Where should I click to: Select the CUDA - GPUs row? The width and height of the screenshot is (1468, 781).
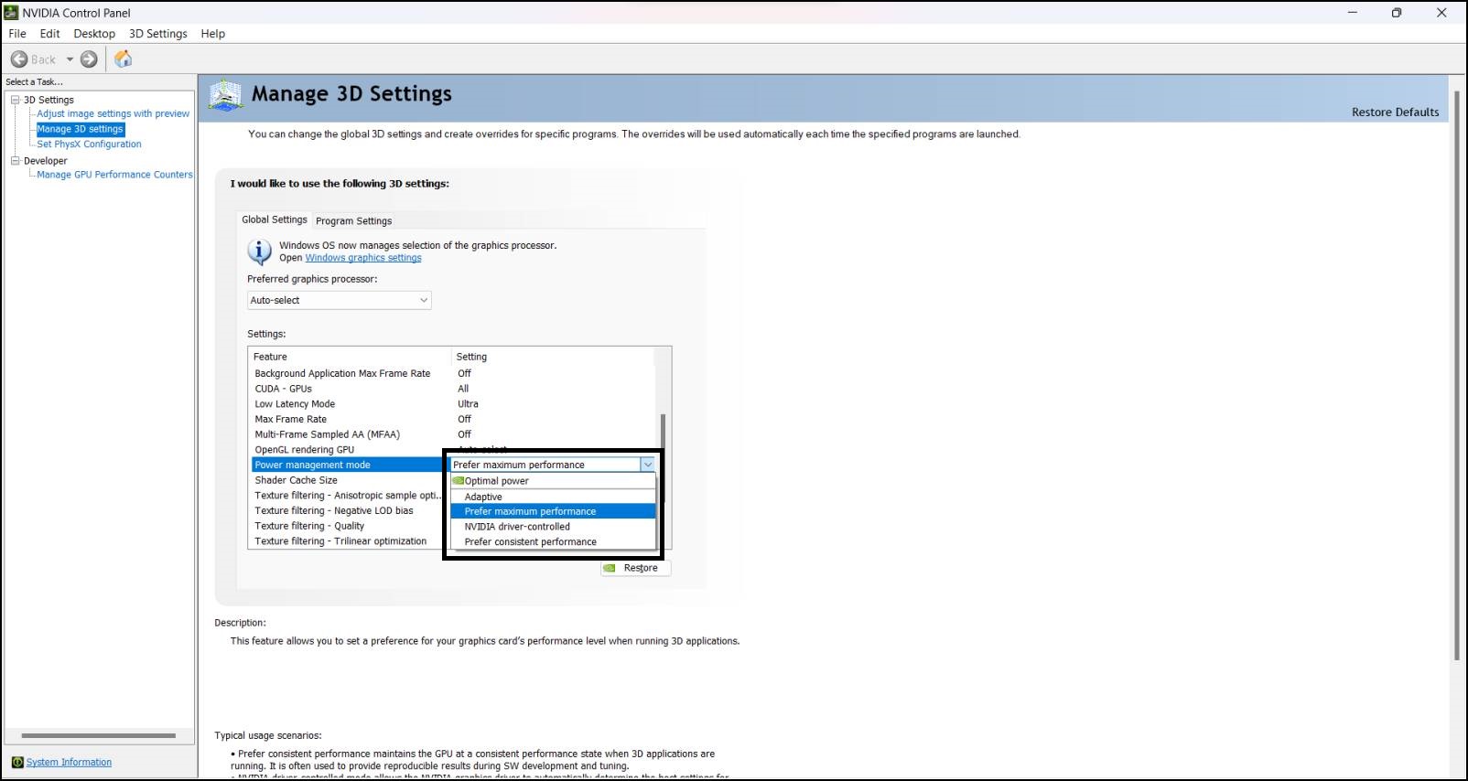pyautogui.click(x=454, y=389)
